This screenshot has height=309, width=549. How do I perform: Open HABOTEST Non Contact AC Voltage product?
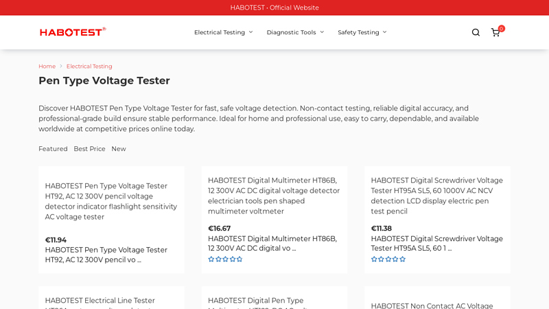432,306
